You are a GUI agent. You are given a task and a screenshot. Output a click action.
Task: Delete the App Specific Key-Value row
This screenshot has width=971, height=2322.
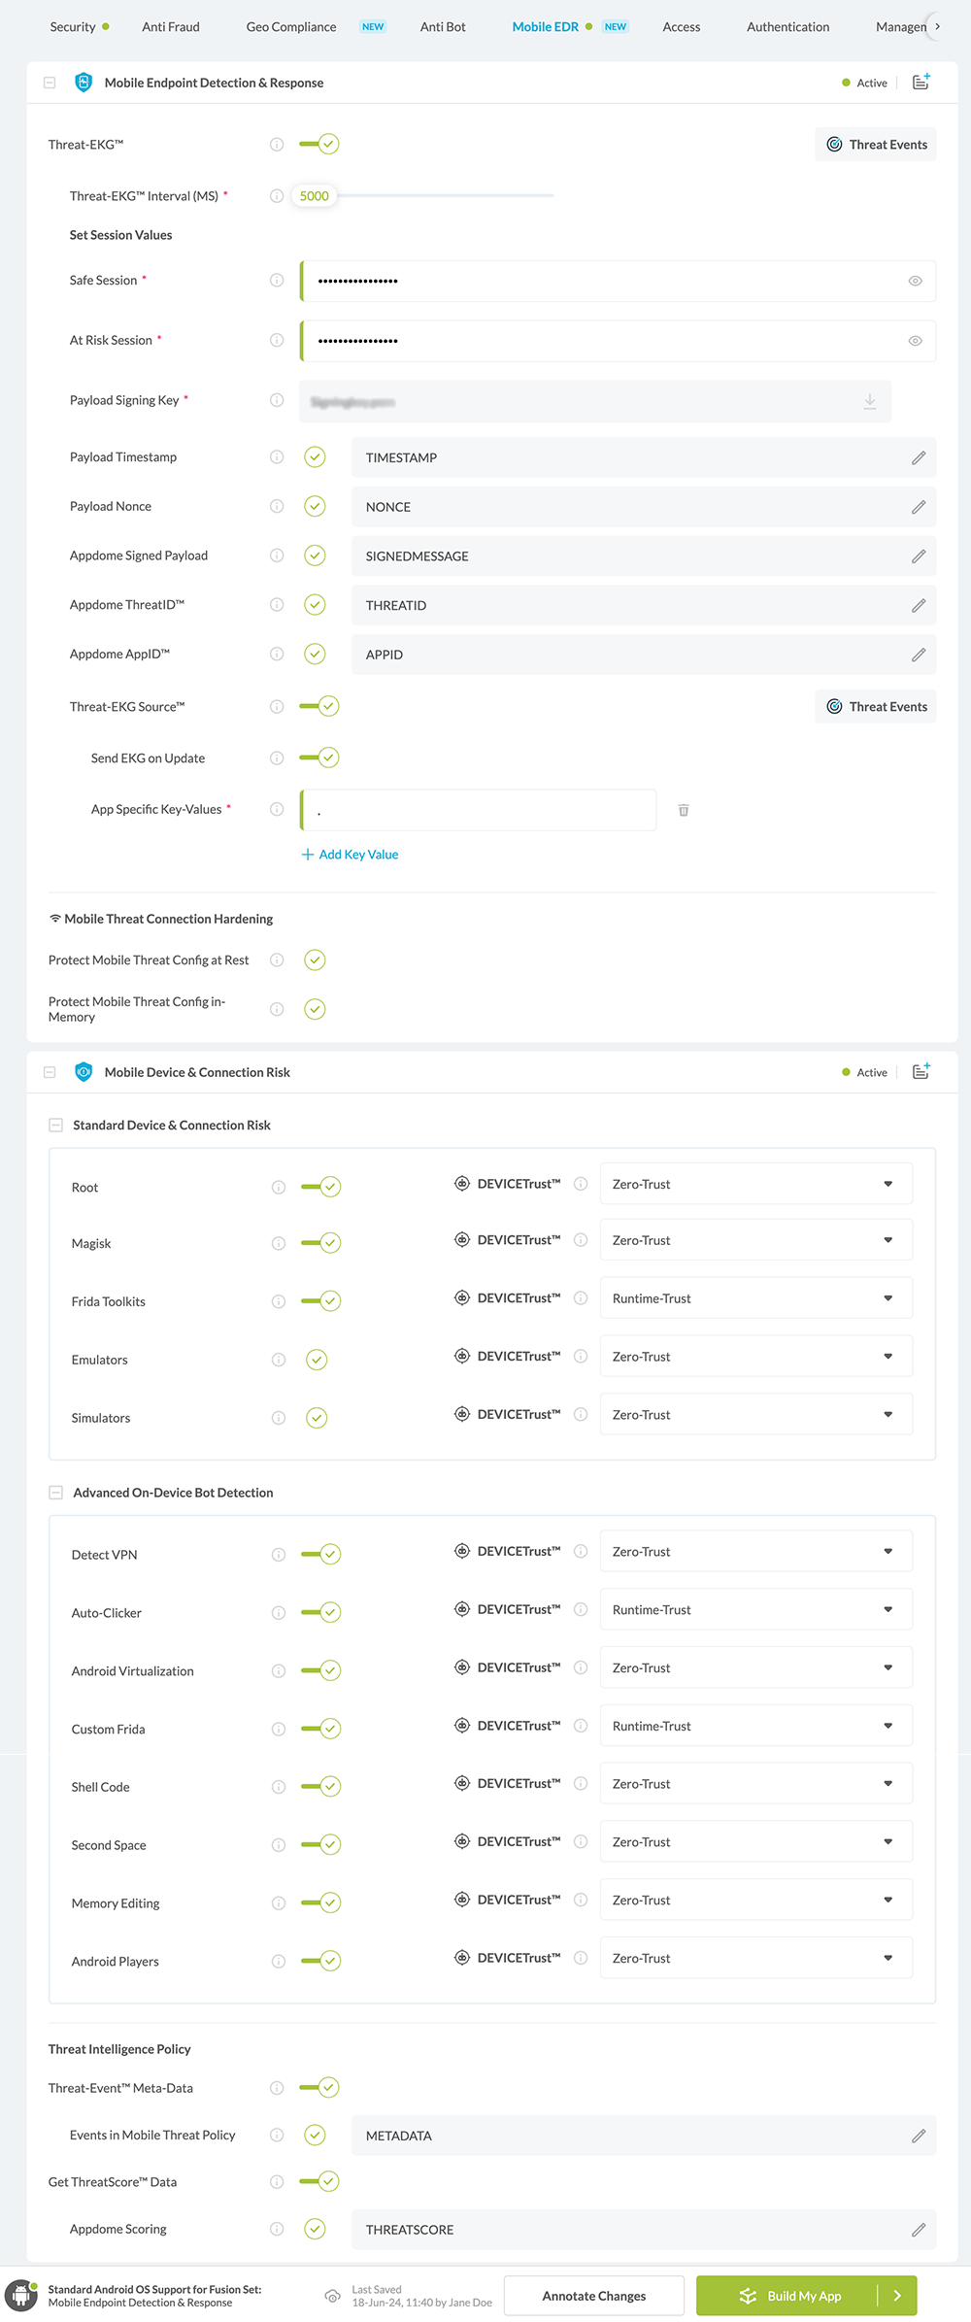[684, 810]
